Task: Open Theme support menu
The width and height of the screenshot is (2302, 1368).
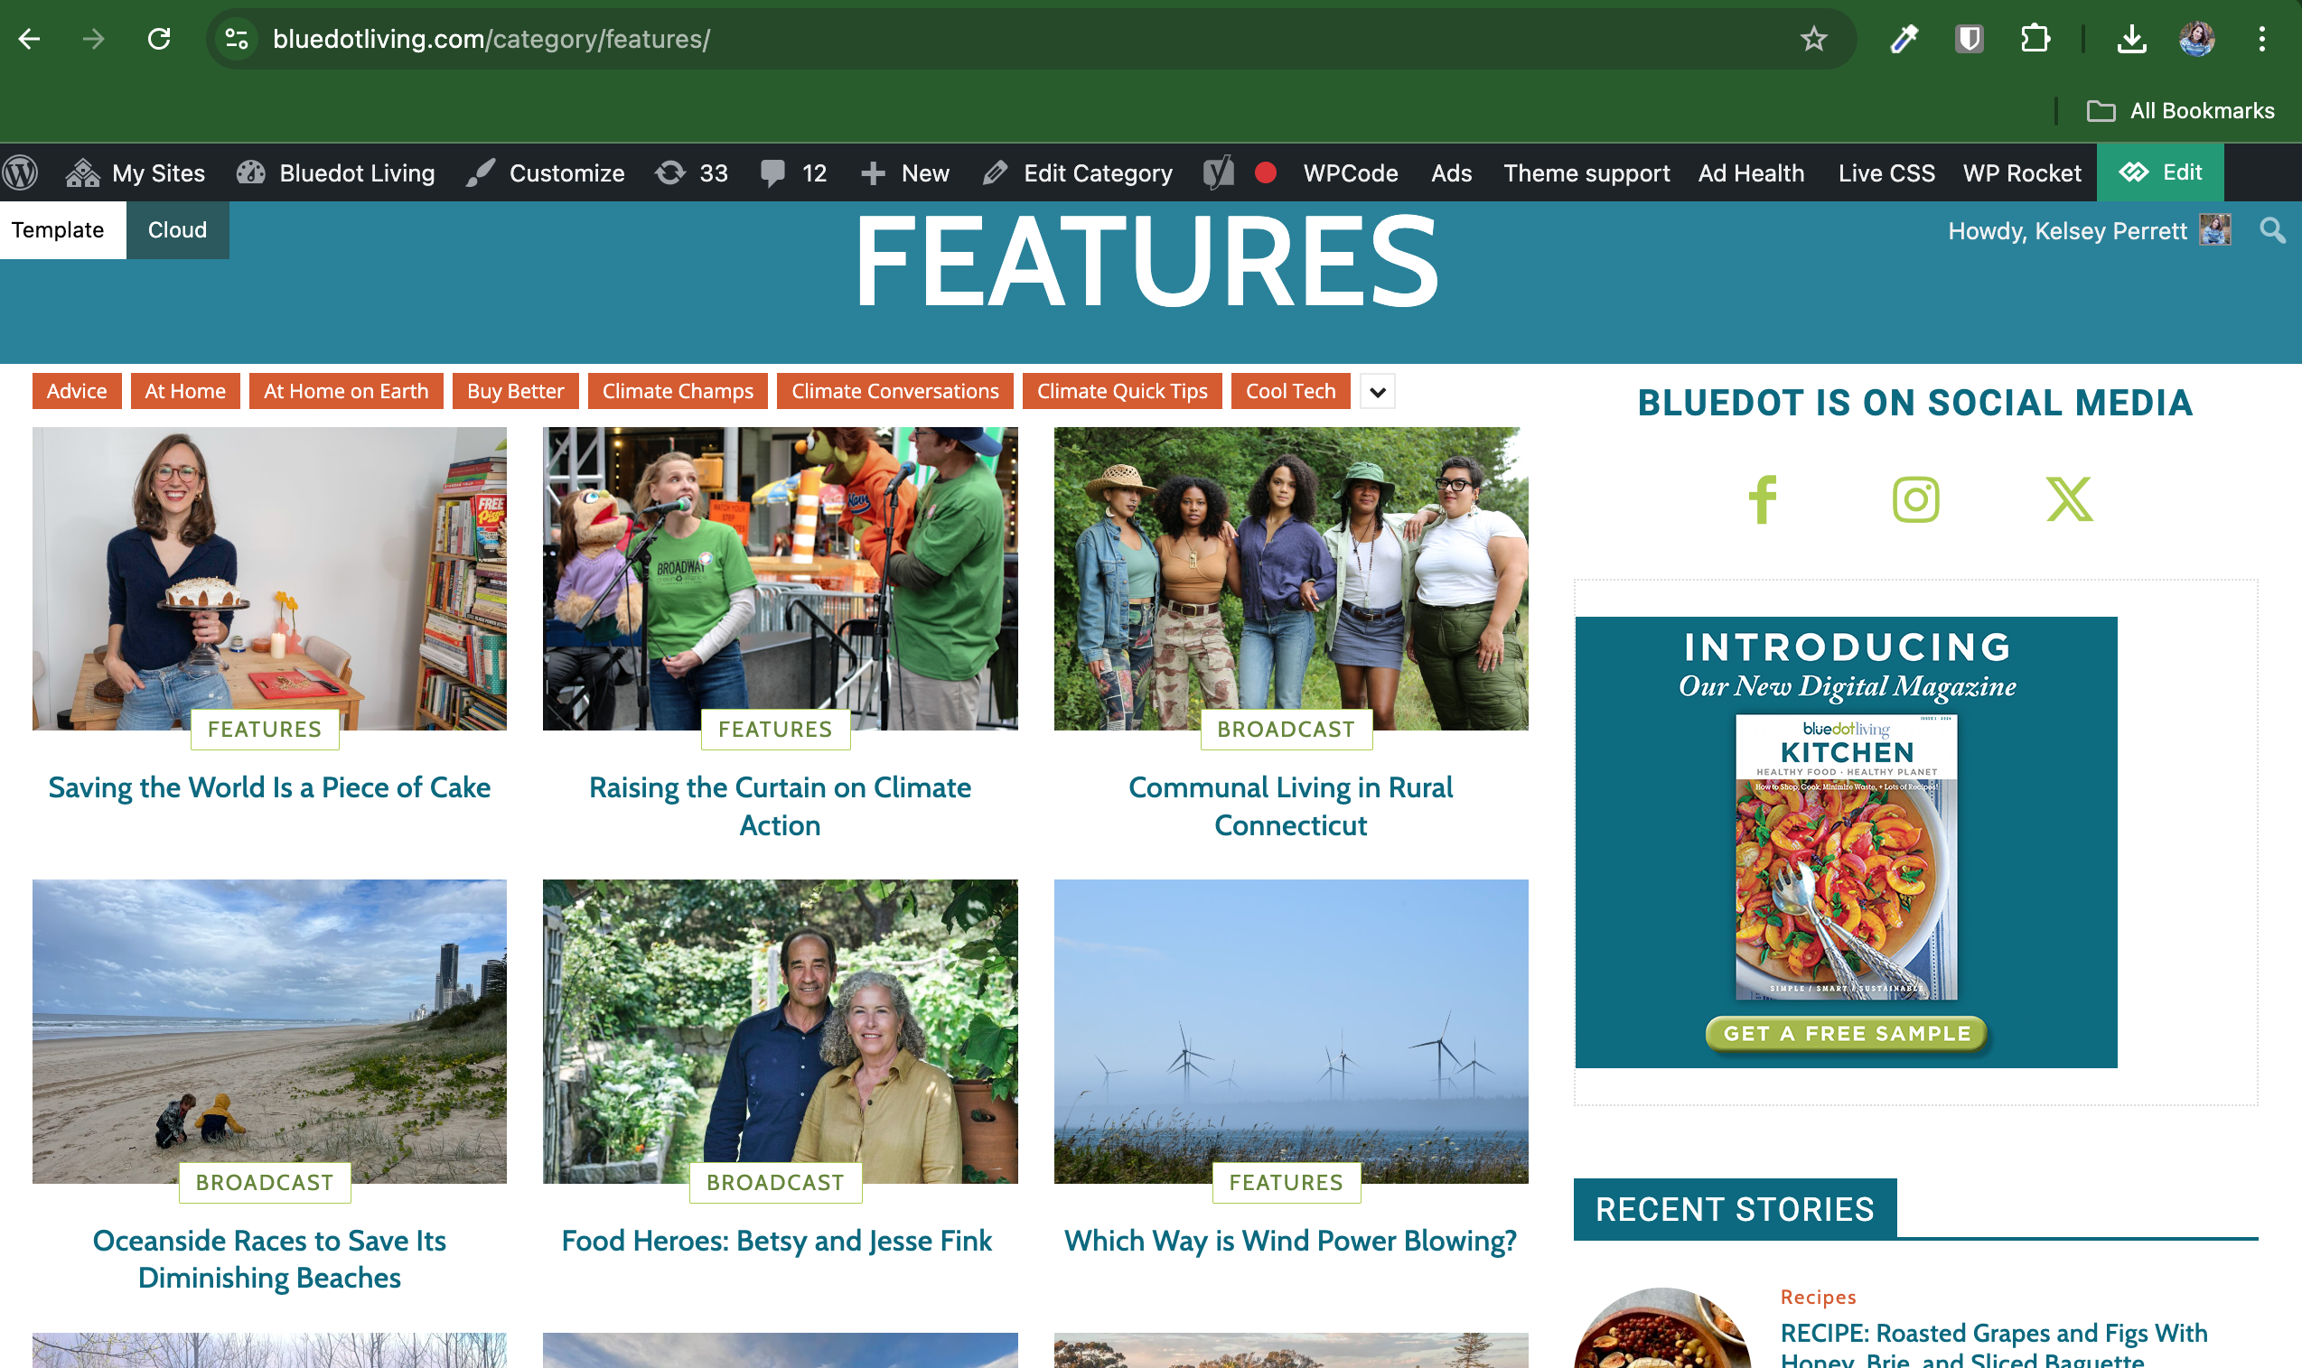Action: [1586, 172]
